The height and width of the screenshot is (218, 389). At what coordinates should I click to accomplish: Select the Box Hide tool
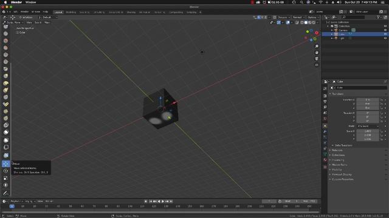coord(5,147)
